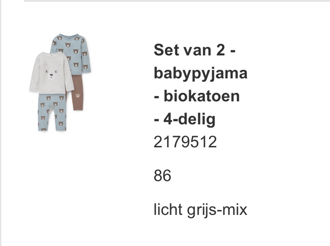Click the number '2' in product title
The height and width of the screenshot is (246, 330).
[220, 50]
